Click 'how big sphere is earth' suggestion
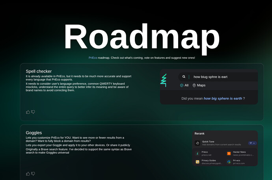Viewport: 272px width, 180px height. pyautogui.click(x=223, y=98)
